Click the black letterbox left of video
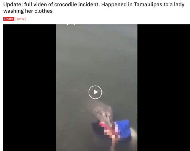The width and height of the screenshot is (190, 151). [29, 88]
